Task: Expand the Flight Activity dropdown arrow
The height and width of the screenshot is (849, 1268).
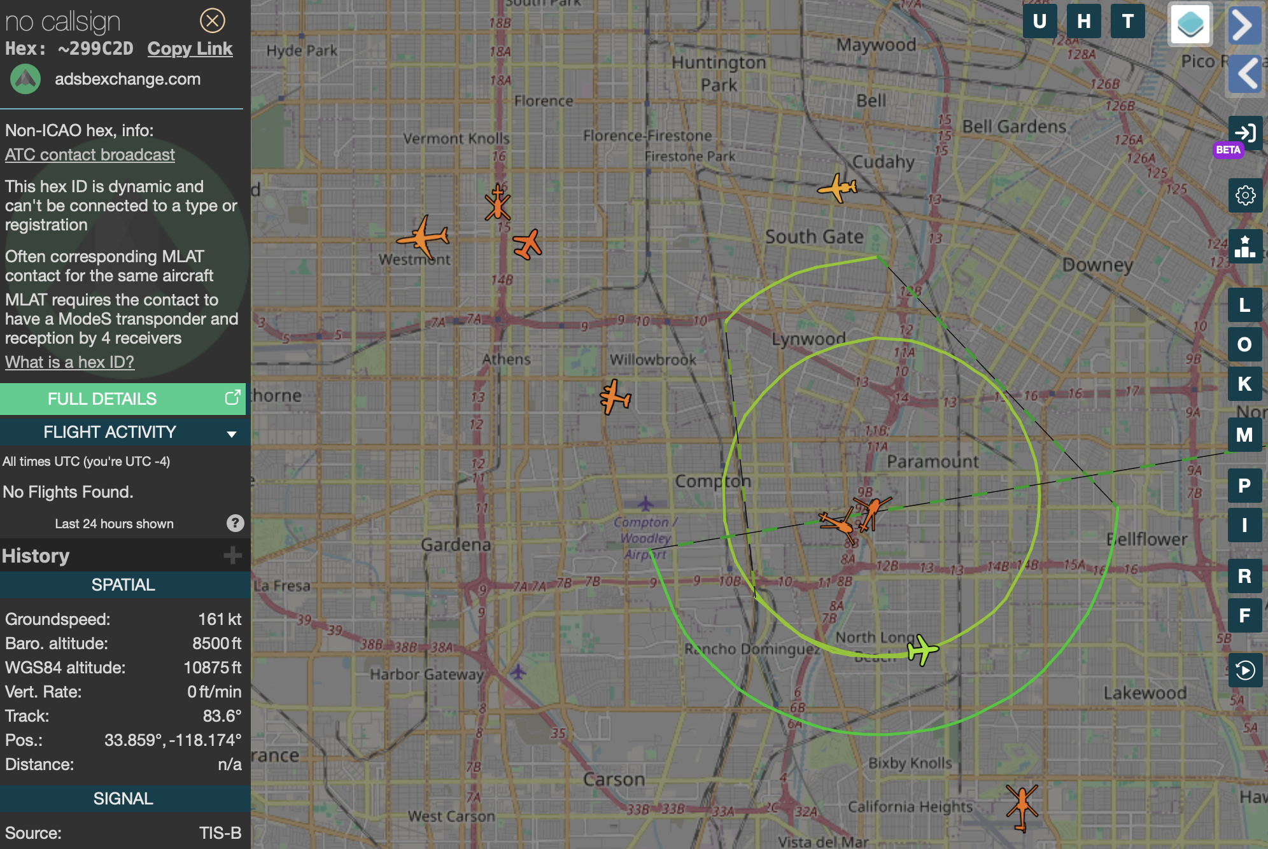Action: point(232,433)
